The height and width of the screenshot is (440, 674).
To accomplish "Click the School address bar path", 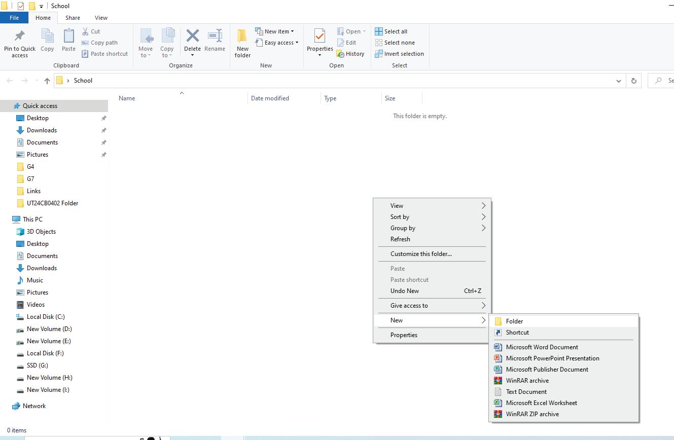I will point(83,81).
